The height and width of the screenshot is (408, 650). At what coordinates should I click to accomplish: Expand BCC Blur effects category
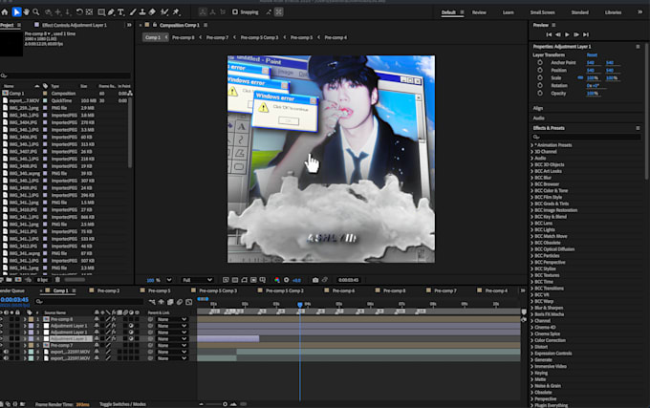pyautogui.click(x=531, y=178)
